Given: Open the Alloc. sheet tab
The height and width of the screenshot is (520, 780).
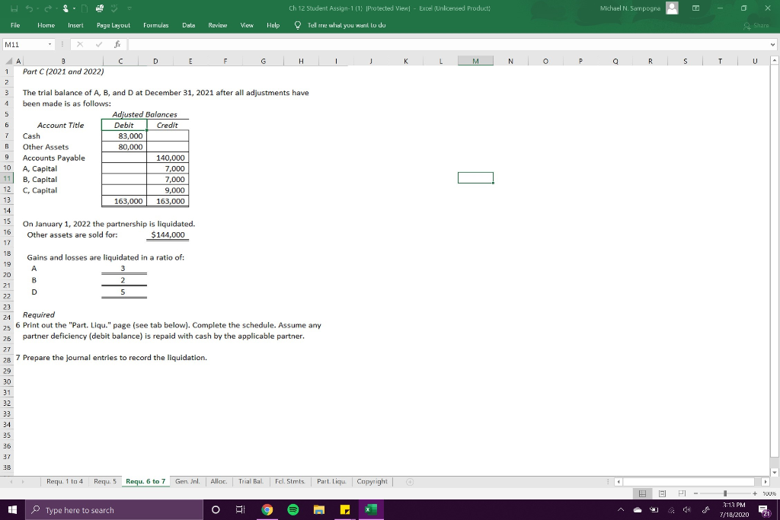Looking at the screenshot, I should click(219, 481).
